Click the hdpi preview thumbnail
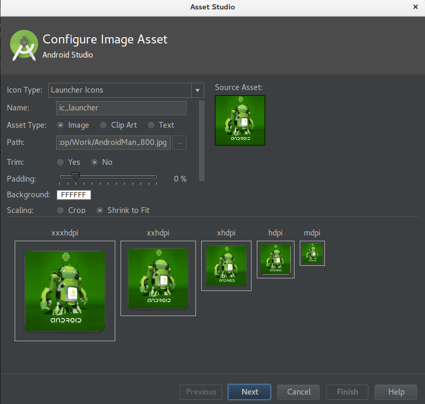 tap(275, 259)
